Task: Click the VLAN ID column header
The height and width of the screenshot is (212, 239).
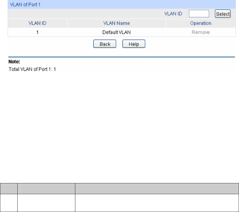Action: (37, 23)
